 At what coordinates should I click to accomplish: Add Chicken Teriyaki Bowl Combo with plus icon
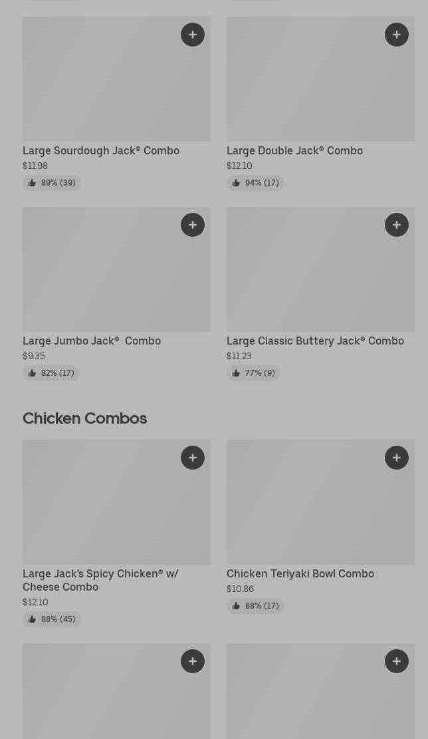pyautogui.click(x=397, y=458)
